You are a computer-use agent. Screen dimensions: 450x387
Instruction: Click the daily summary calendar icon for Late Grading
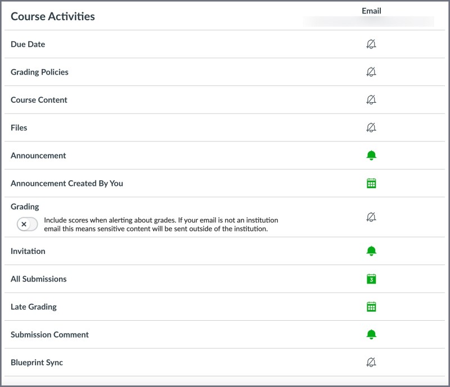coord(371,307)
